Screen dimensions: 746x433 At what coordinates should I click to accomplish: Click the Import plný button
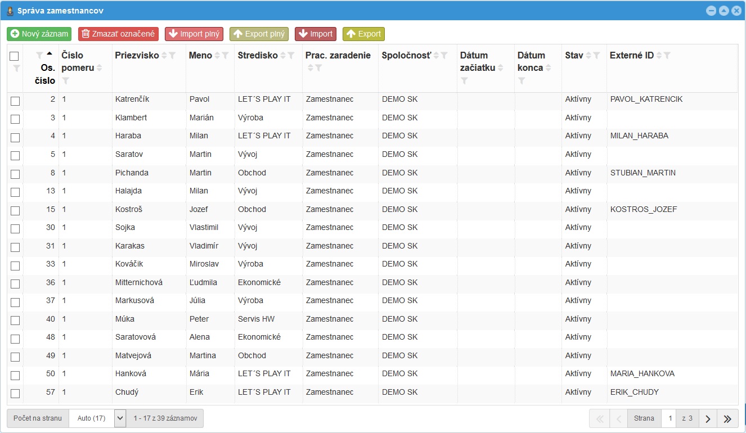coord(194,34)
